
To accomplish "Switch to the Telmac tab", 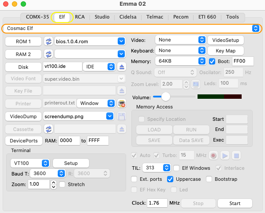I will pyautogui.click(x=155, y=17).
